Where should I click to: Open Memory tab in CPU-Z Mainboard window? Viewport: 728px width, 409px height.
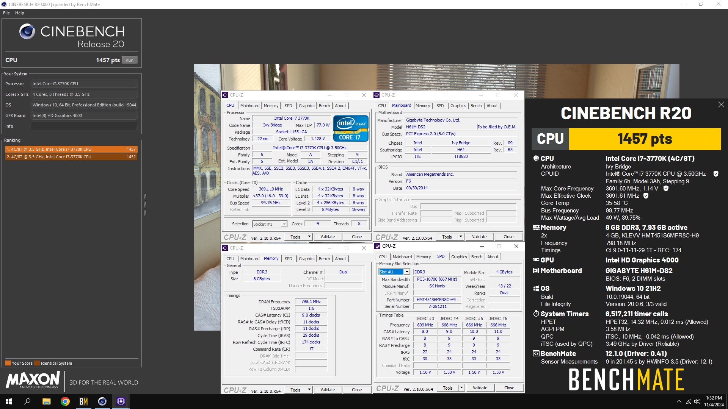423,106
